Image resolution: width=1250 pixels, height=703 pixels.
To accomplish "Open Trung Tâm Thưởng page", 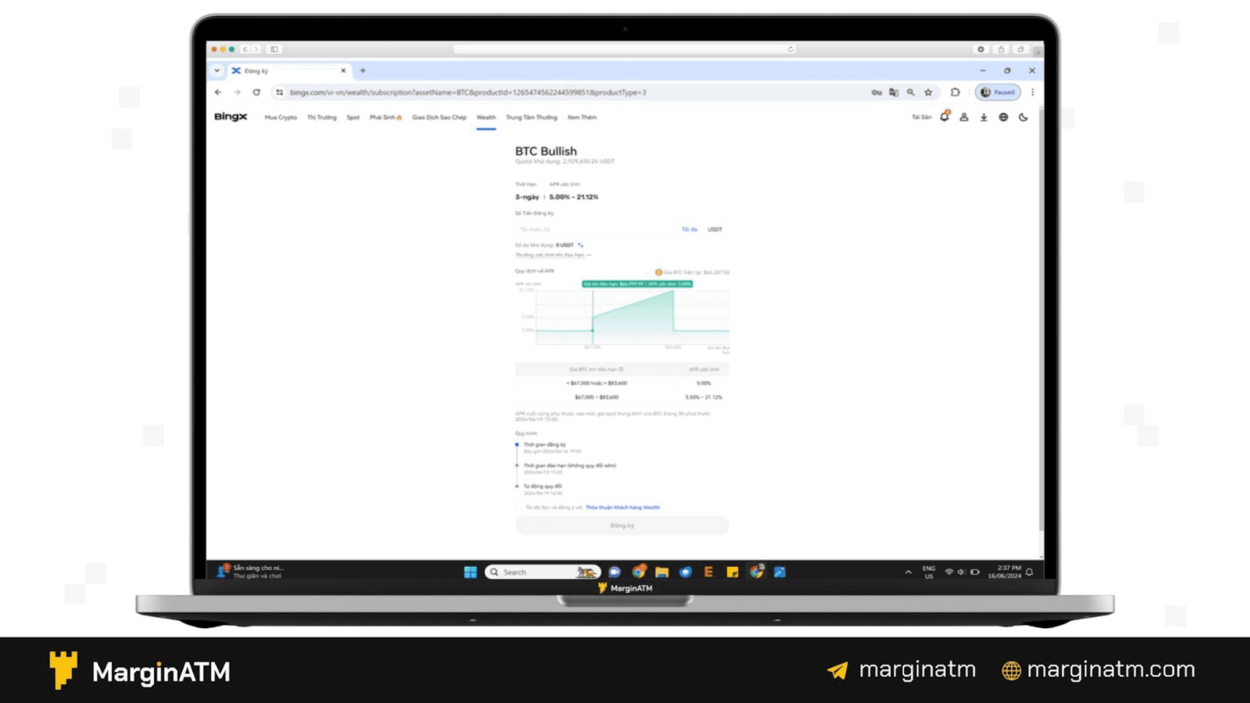I will pyautogui.click(x=531, y=118).
